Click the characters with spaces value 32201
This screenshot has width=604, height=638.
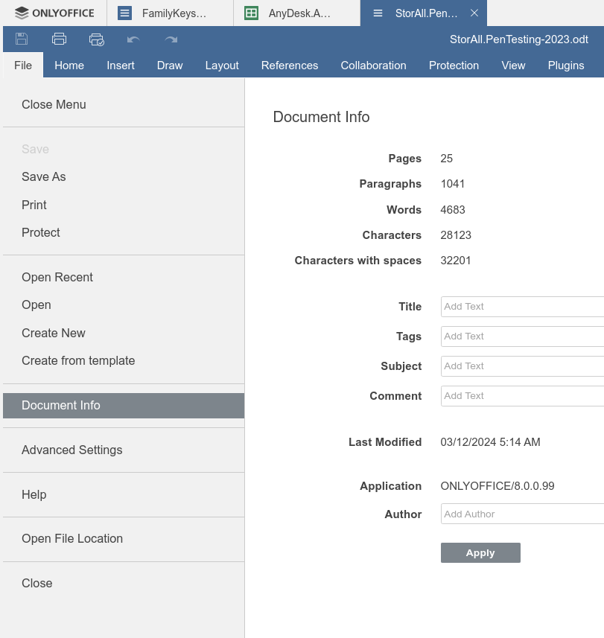click(x=456, y=261)
